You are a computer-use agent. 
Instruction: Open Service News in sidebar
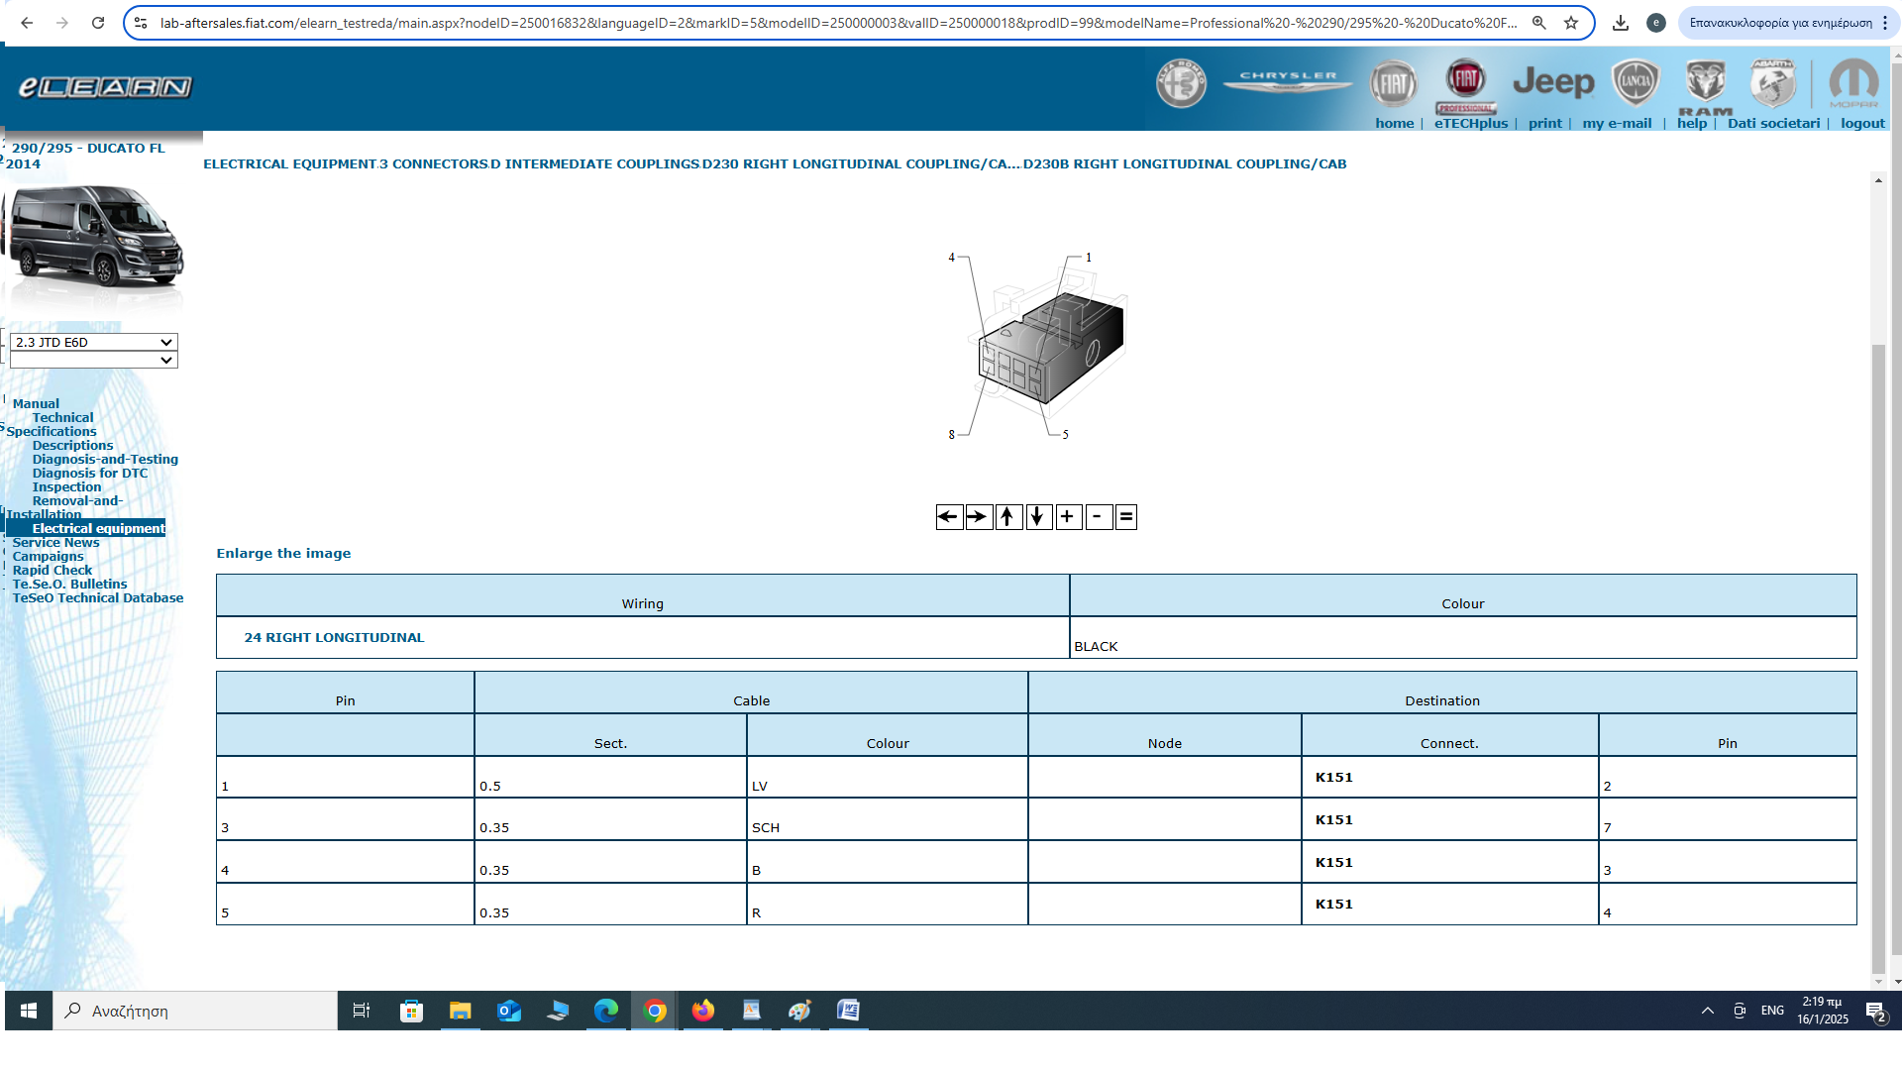[x=55, y=542]
